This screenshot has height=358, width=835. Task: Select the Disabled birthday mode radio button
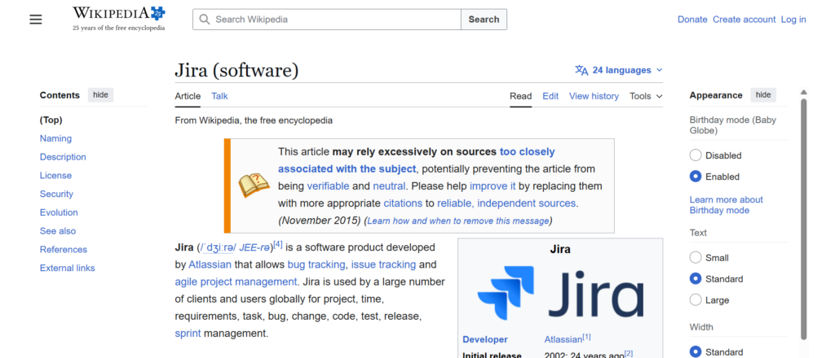pyautogui.click(x=696, y=155)
